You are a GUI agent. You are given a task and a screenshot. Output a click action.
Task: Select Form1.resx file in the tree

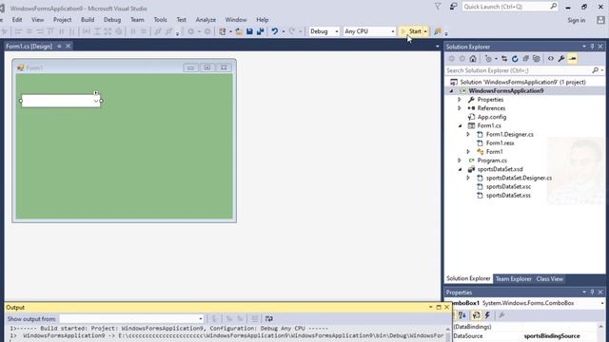[x=501, y=143]
